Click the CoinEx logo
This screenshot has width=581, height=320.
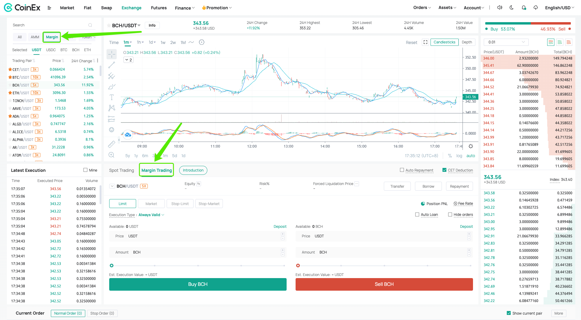click(22, 7)
